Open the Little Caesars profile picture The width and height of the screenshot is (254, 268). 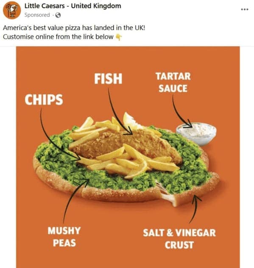(x=12, y=10)
